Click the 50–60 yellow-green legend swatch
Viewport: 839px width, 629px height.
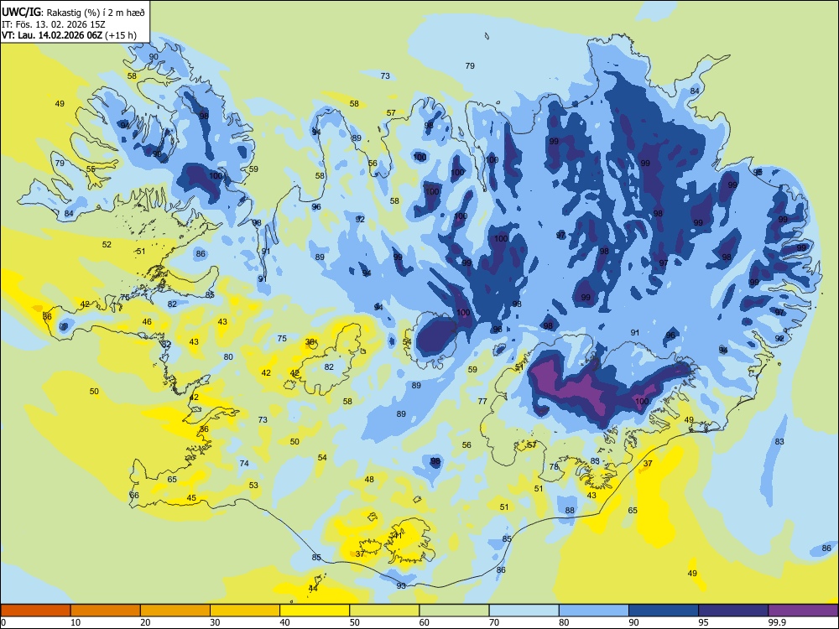(384, 611)
